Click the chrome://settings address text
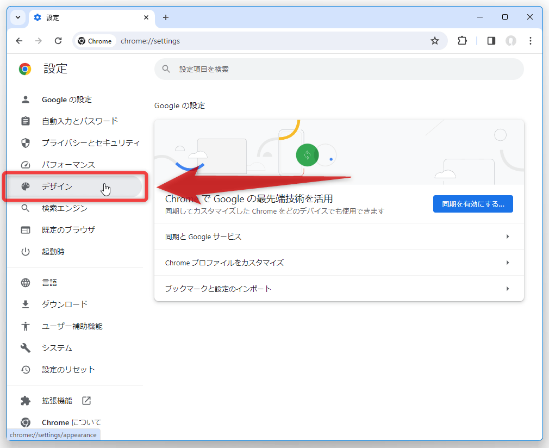This screenshot has height=448, width=549. coord(150,41)
